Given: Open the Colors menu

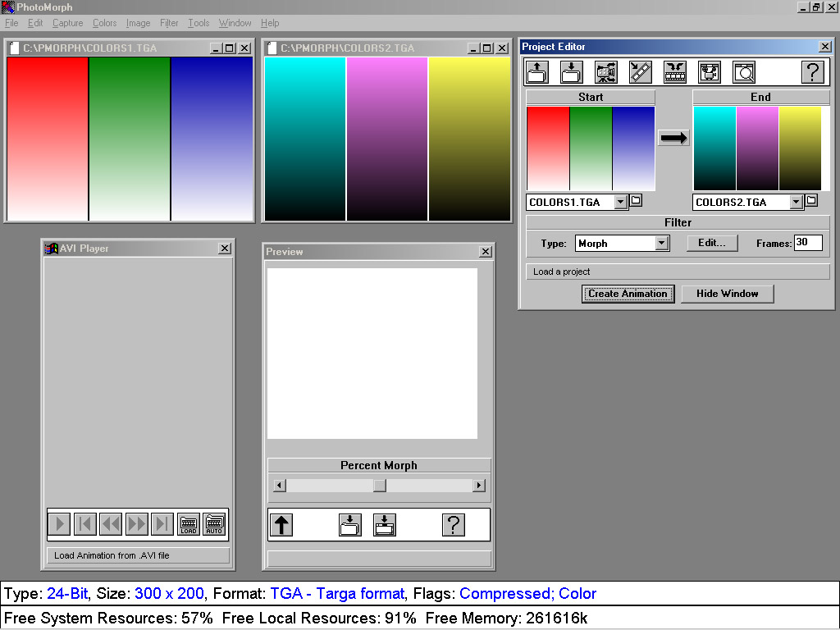Looking at the screenshot, I should click(104, 23).
